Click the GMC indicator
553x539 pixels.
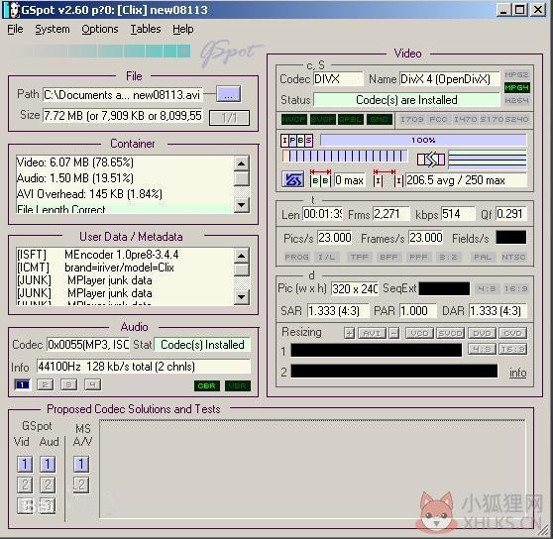[x=380, y=120]
